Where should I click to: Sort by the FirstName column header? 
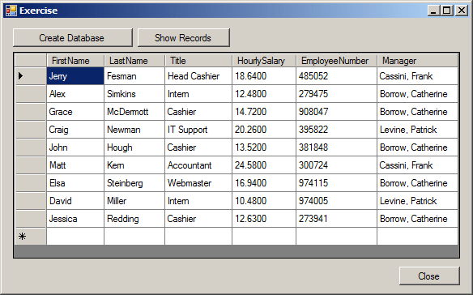[x=75, y=61]
